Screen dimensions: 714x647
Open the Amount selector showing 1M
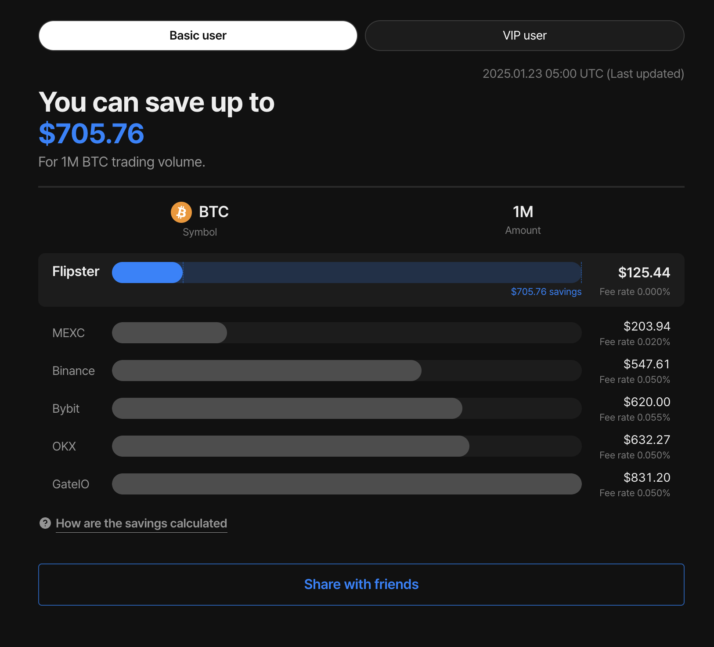(523, 219)
